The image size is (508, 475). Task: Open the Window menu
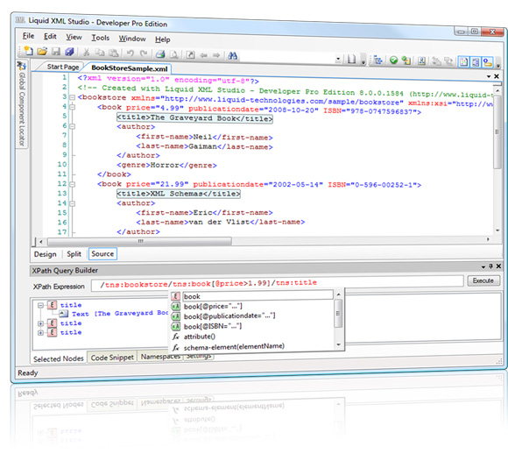(x=132, y=39)
